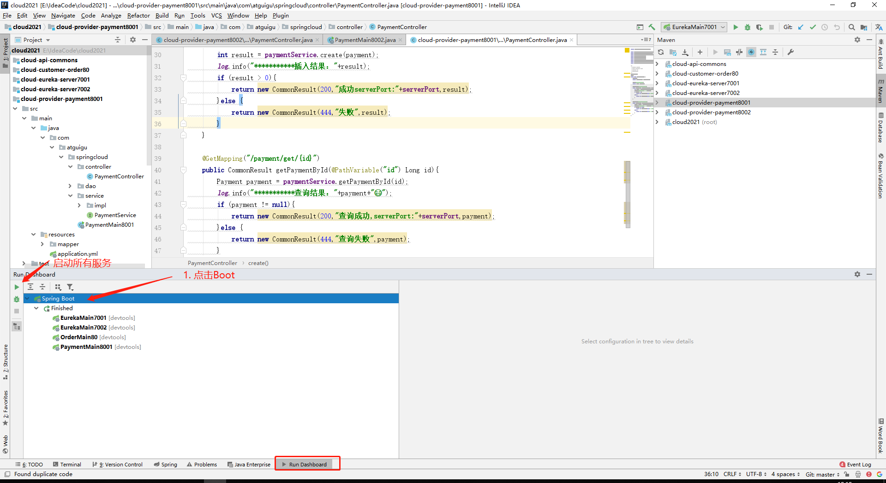The width and height of the screenshot is (886, 483).
Task: Collapse the Spring Boot node
Action: 27,299
